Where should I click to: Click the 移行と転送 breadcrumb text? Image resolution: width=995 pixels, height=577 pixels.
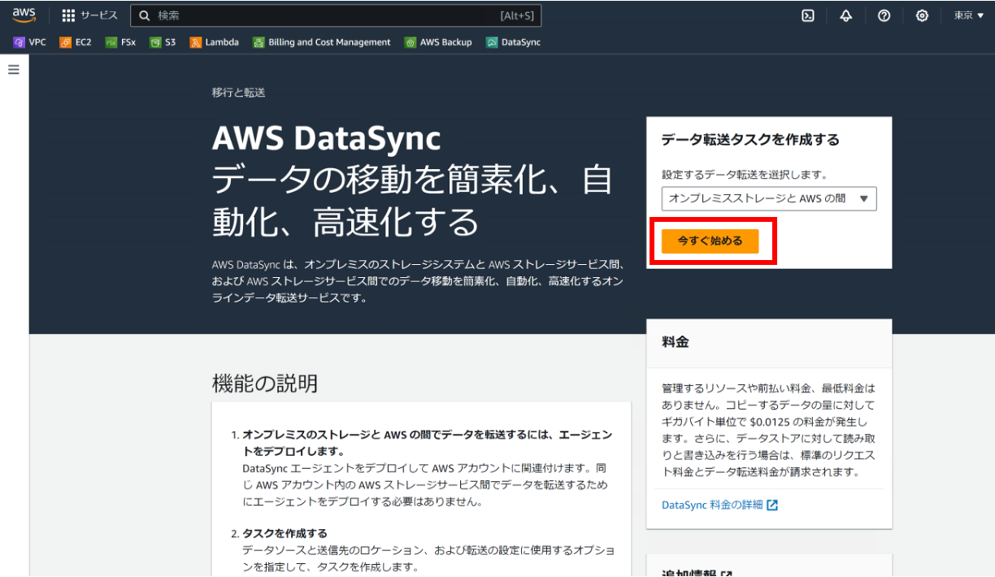coord(238,93)
